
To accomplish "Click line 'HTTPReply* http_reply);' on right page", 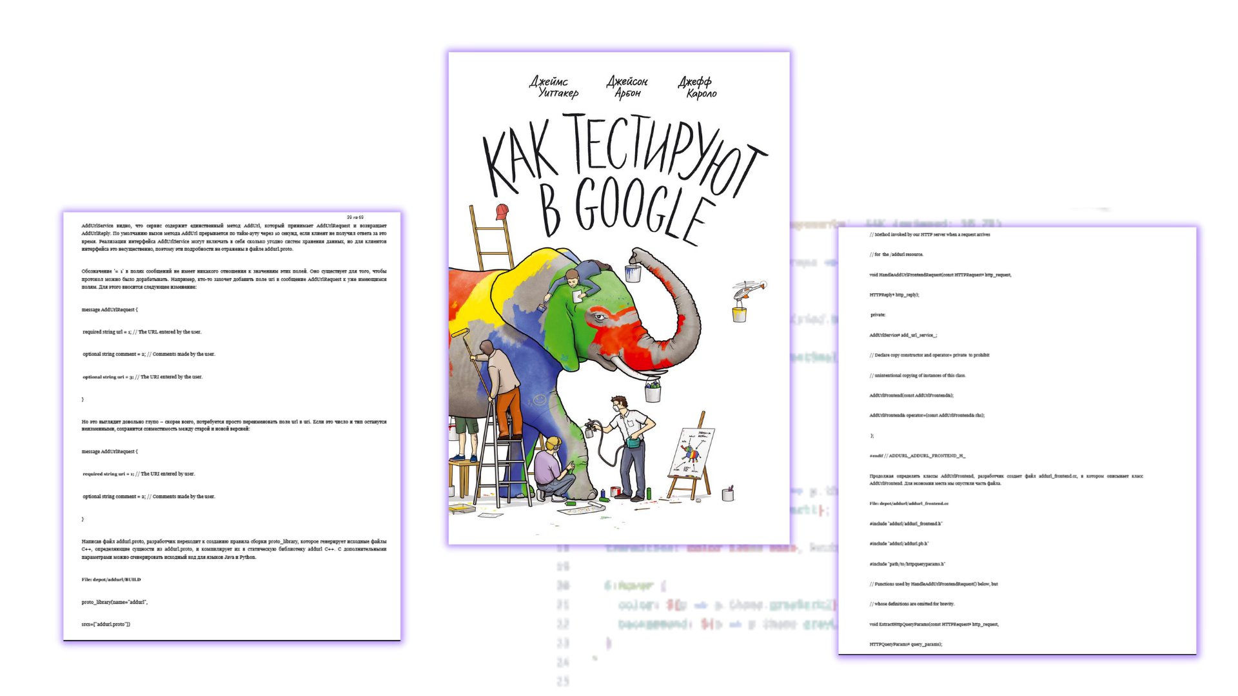I will pyautogui.click(x=894, y=295).
